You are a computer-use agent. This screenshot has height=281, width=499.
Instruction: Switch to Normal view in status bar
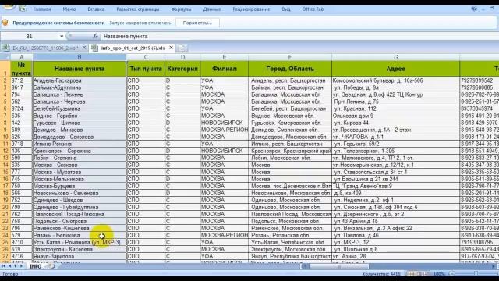pos(412,274)
